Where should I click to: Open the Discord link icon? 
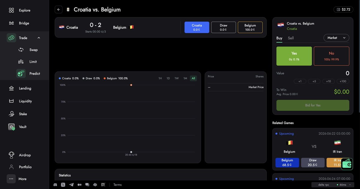(55, 185)
